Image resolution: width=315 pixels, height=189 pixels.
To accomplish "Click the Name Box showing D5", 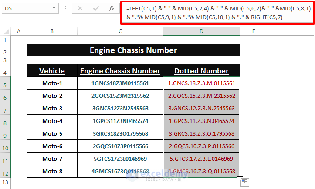I will 30,8.
